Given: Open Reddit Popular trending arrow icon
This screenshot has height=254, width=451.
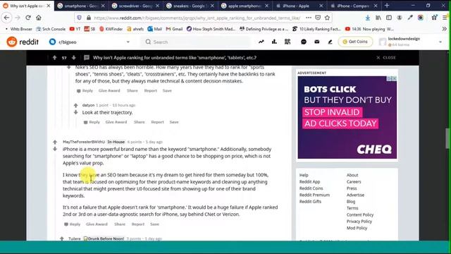Looking at the screenshot, I should click(261, 42).
